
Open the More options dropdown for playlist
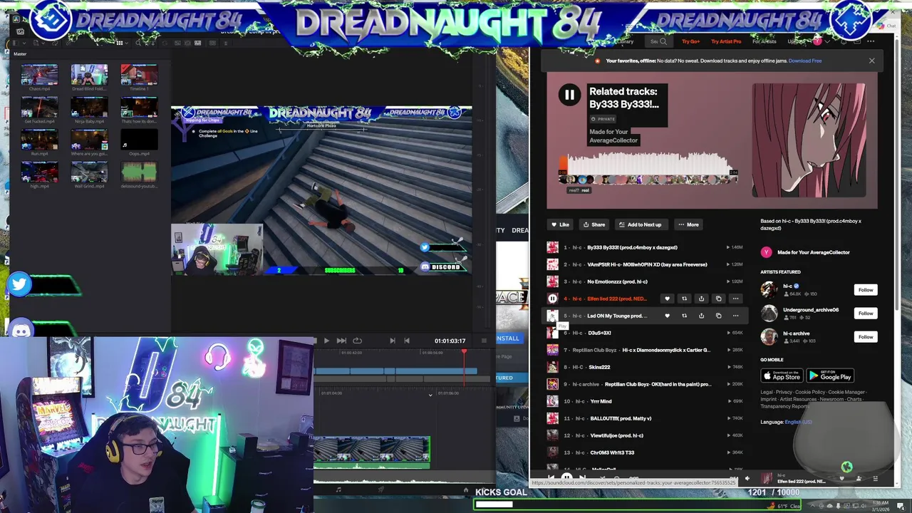tap(688, 224)
